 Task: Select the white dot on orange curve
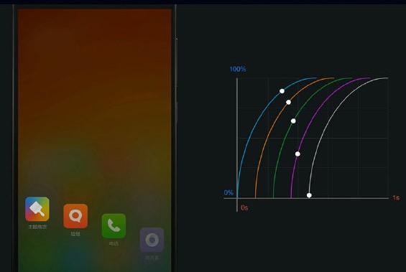point(288,102)
